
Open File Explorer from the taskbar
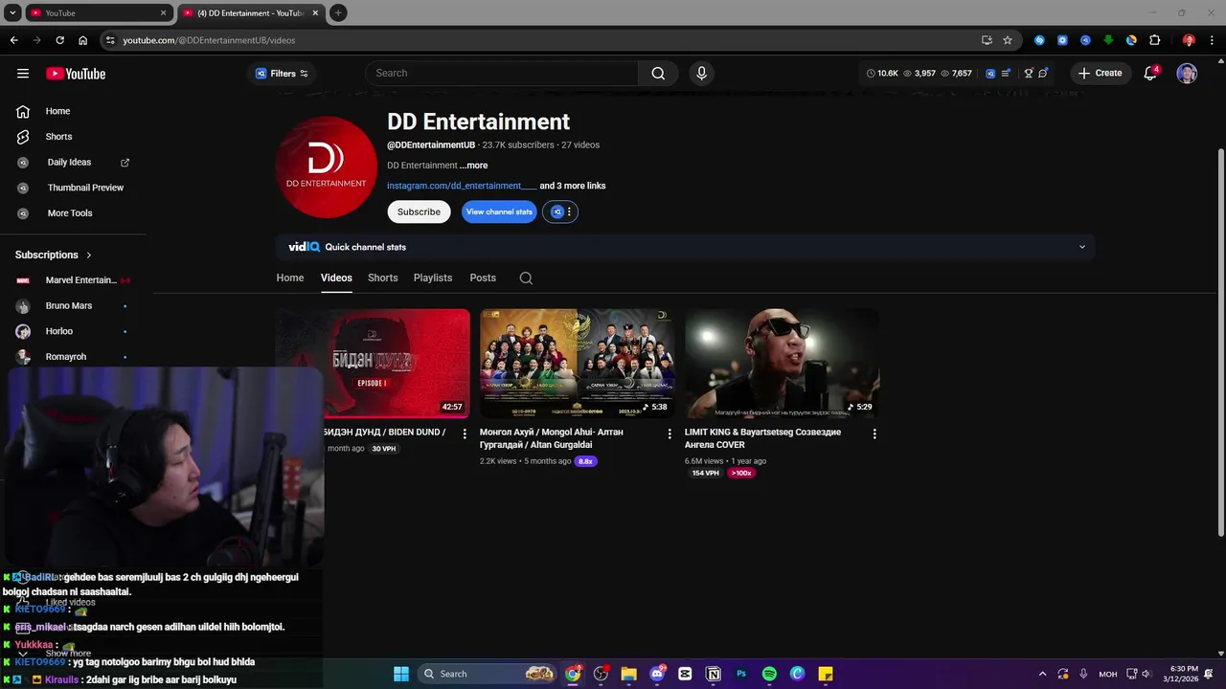pyautogui.click(x=629, y=674)
